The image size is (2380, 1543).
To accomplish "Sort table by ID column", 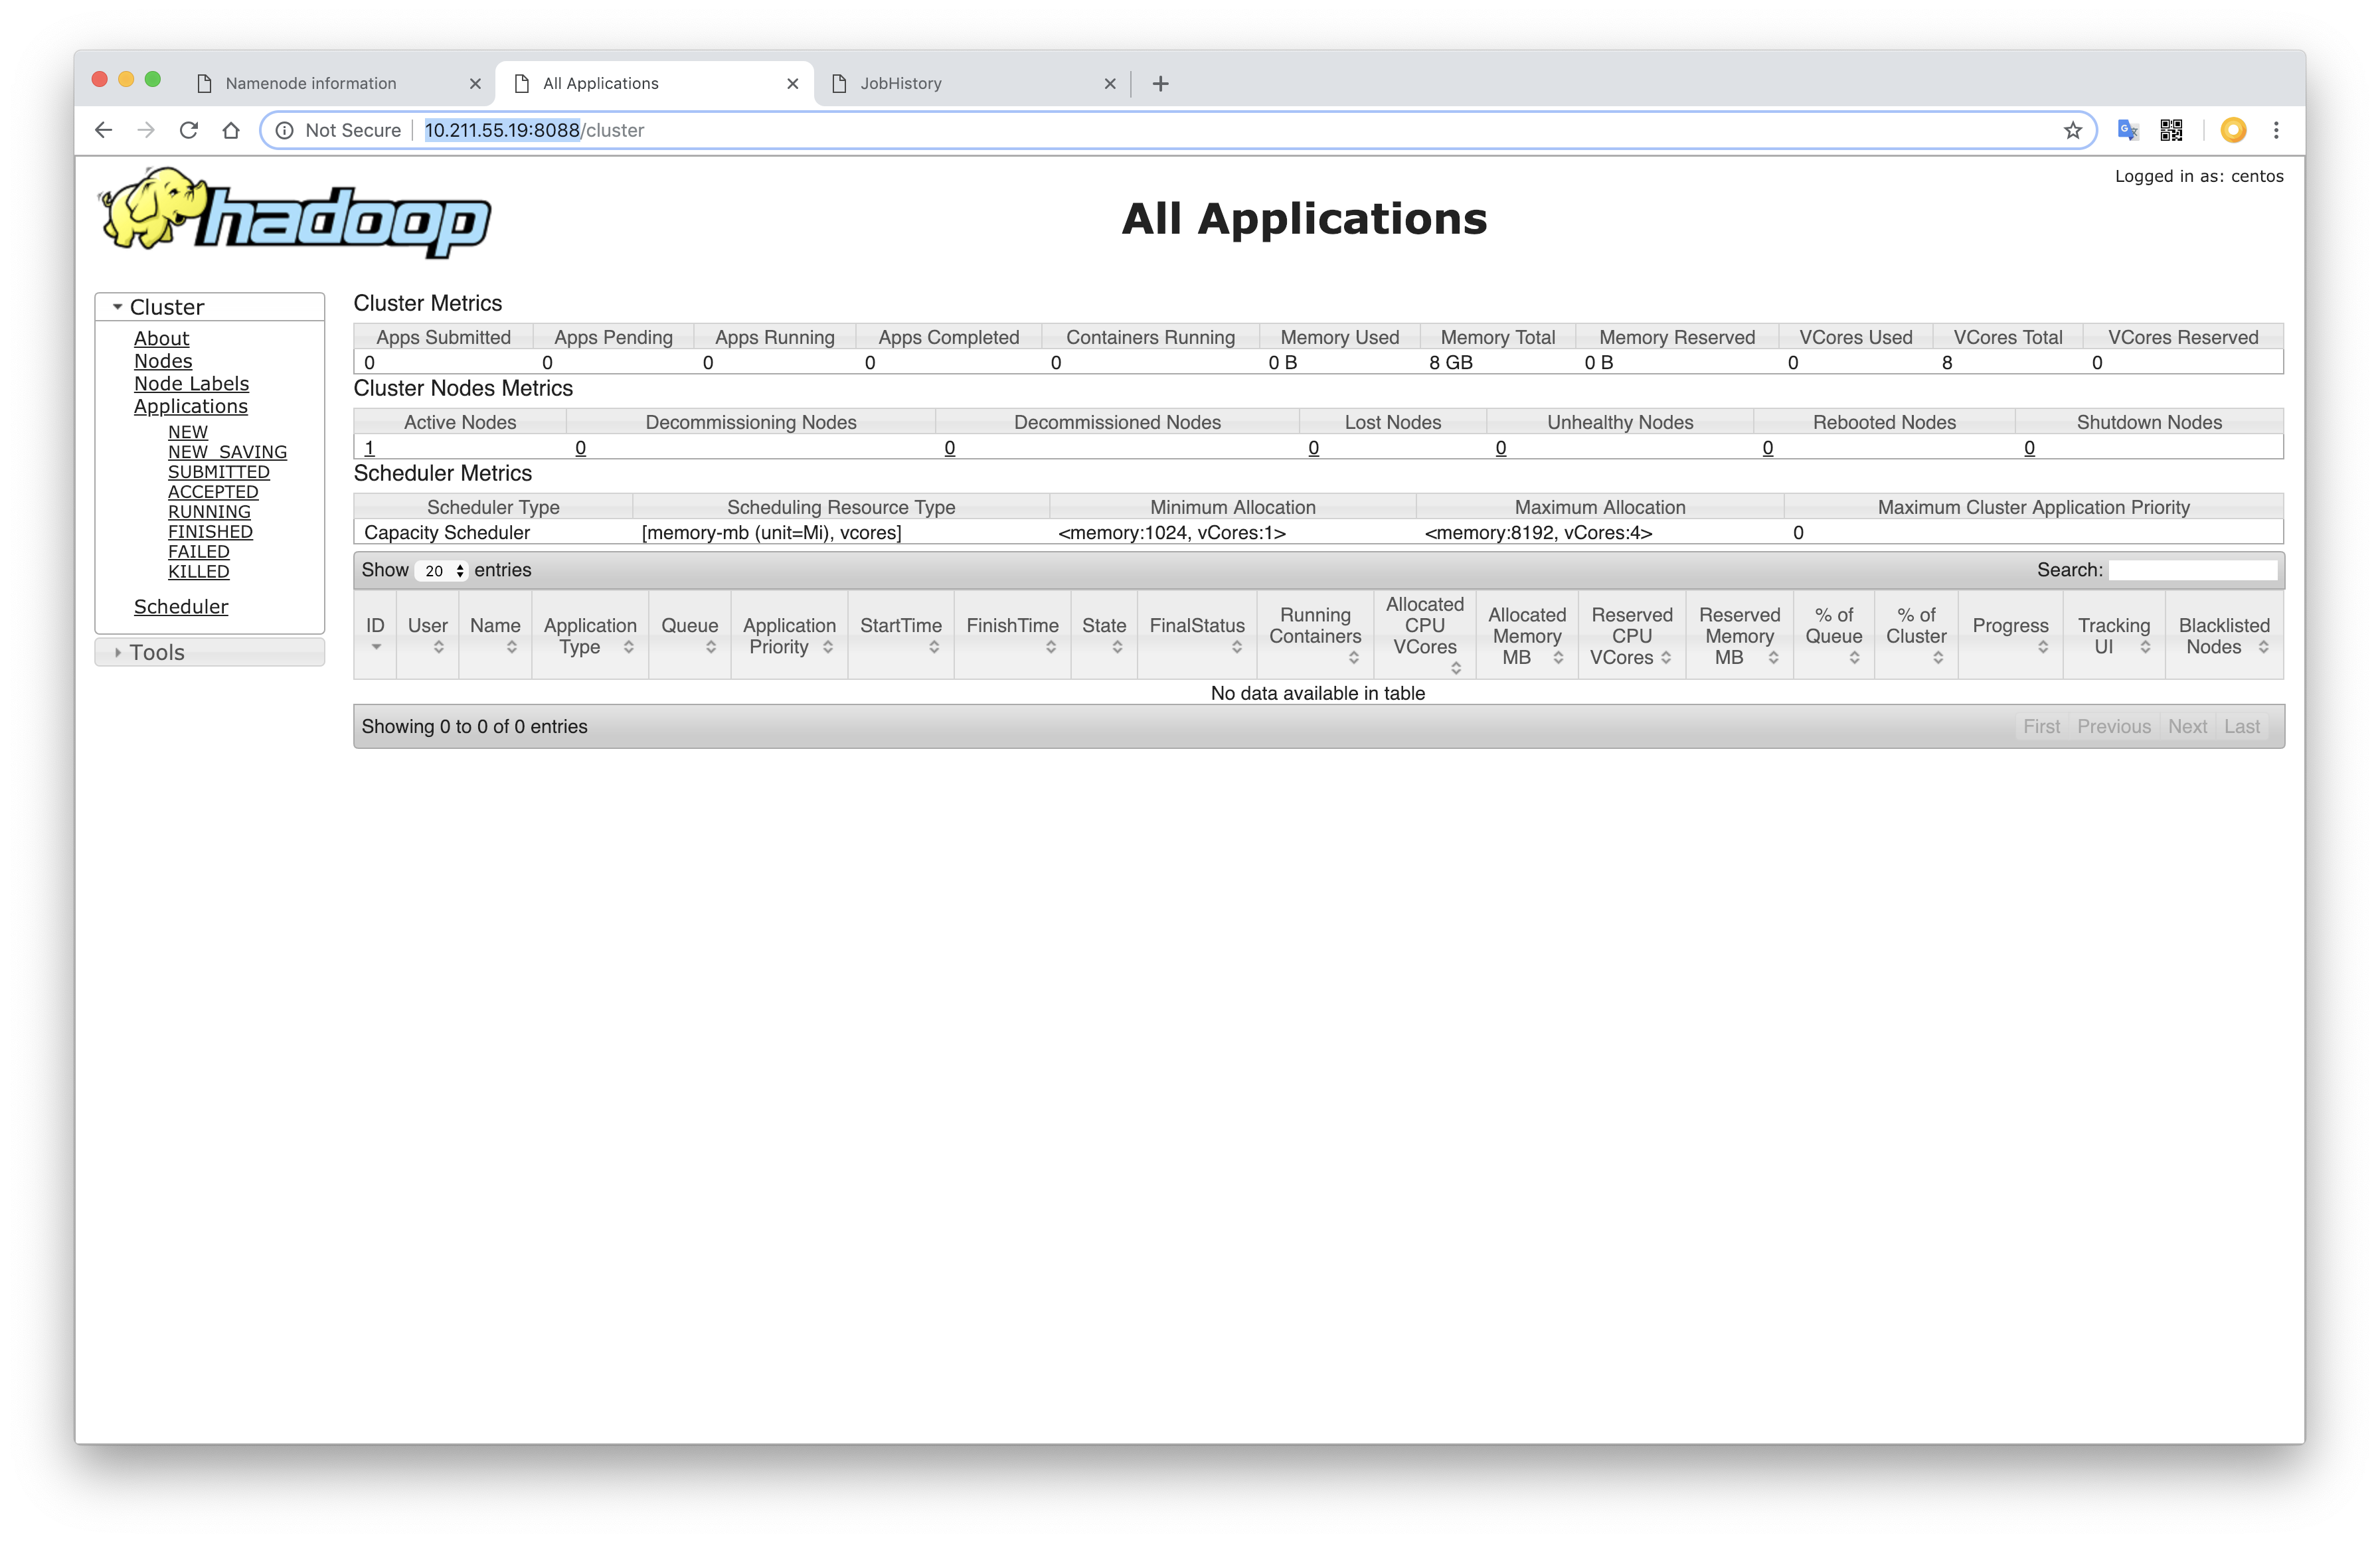I will (x=375, y=635).
